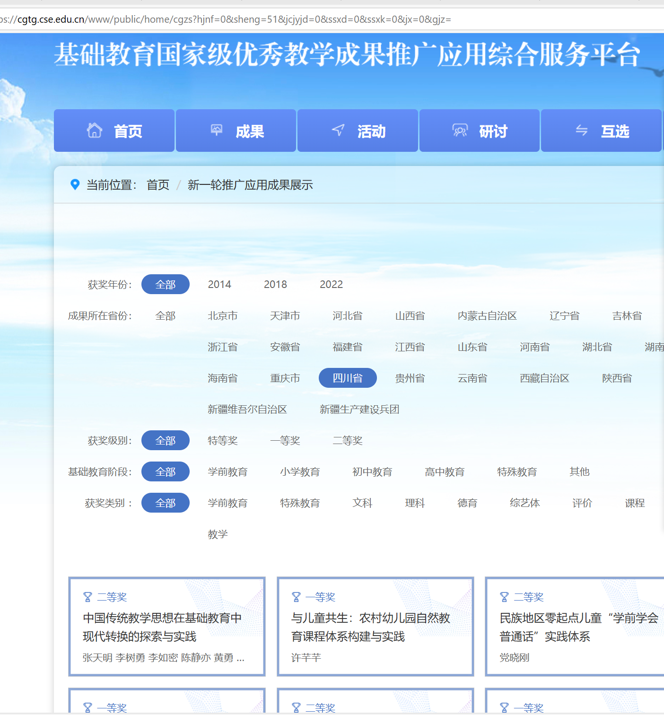Filter province by 新疆维吾尔自治区
This screenshot has height=715, width=664.
pos(247,409)
